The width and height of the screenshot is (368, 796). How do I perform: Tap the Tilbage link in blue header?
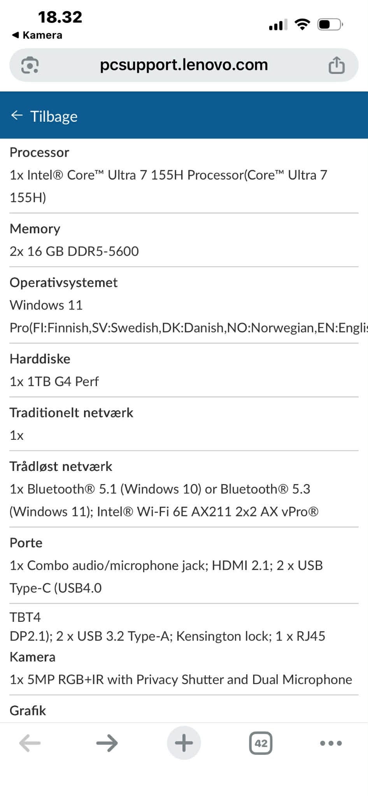[54, 116]
